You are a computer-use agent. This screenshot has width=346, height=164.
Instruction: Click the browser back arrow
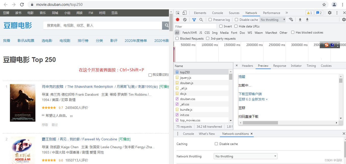(6, 5)
